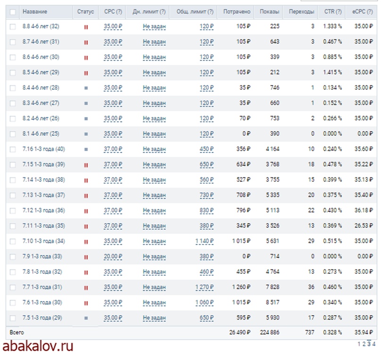Image resolution: width=381 pixels, height=354 pixels.
Task: Click pause status icon for 8.6 4-6 лет (30)
Action: 86,58
